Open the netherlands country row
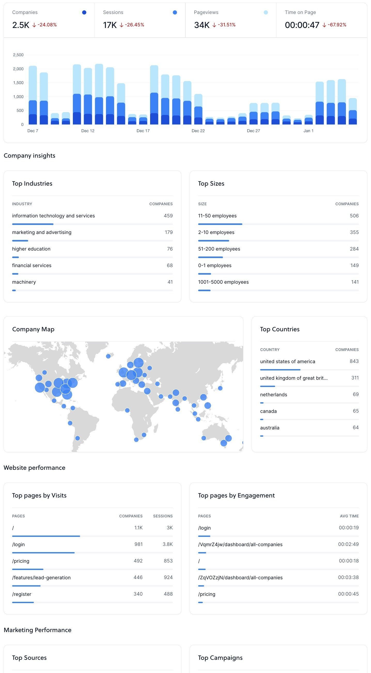Image resolution: width=371 pixels, height=673 pixels. pyautogui.click(x=274, y=394)
